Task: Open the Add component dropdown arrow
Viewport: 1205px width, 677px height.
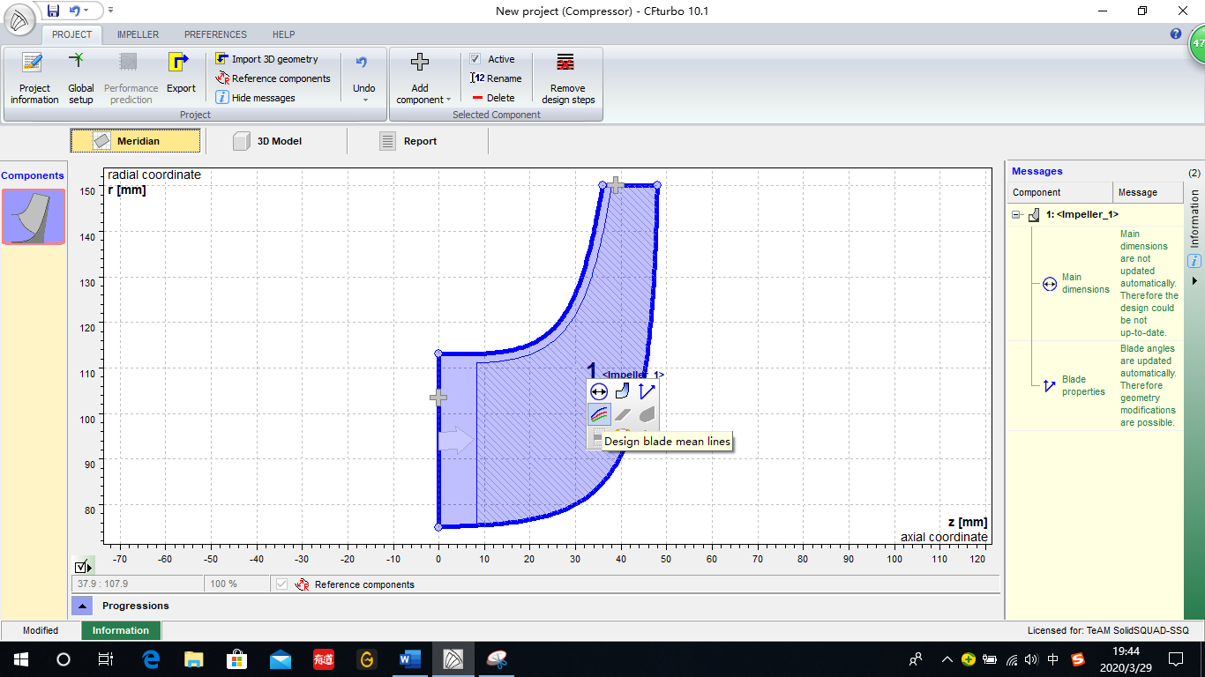Action: pos(449,100)
